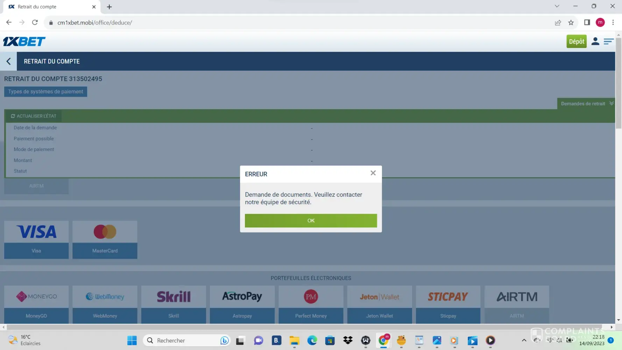
Task: Click the site lock icon
Action: click(51, 23)
